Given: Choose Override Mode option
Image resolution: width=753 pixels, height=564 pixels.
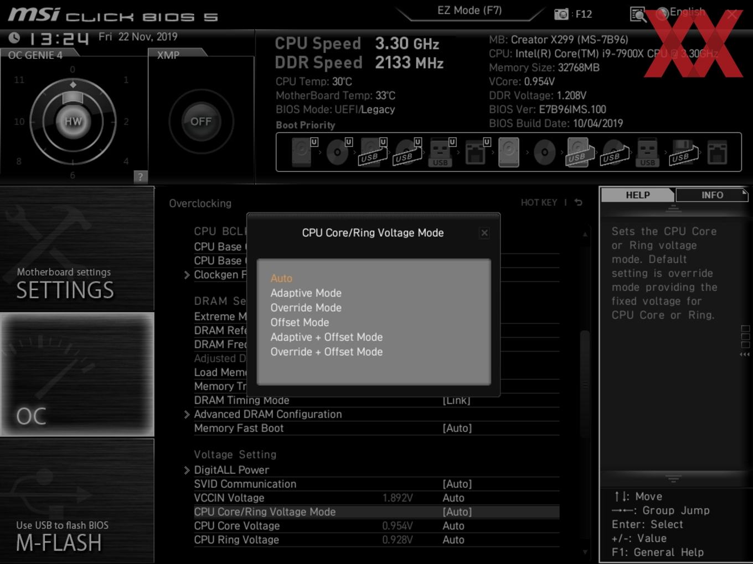Looking at the screenshot, I should tap(306, 307).
